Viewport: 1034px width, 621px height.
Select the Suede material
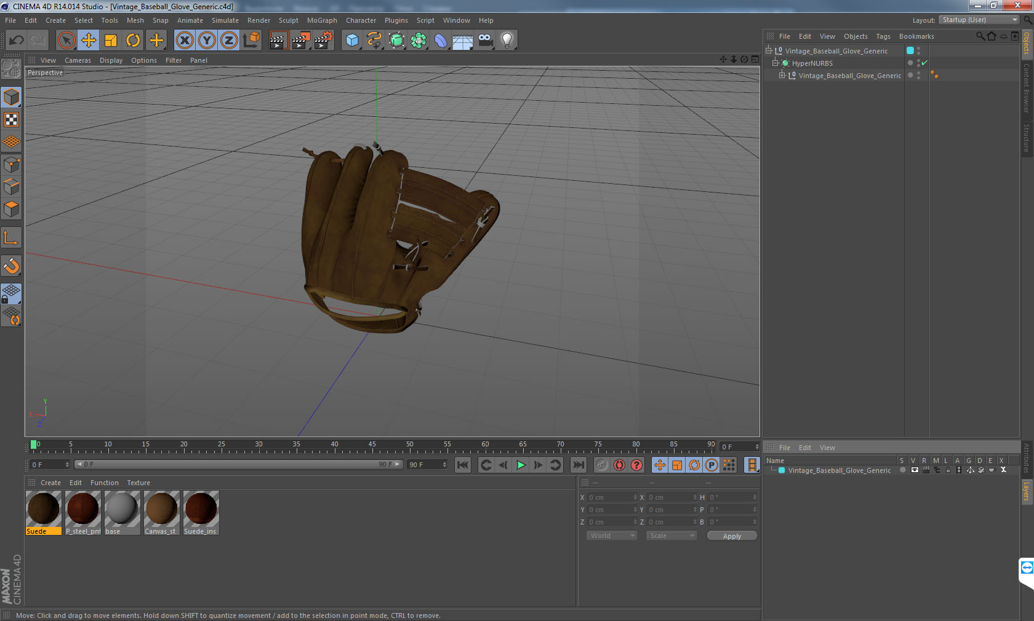point(44,513)
